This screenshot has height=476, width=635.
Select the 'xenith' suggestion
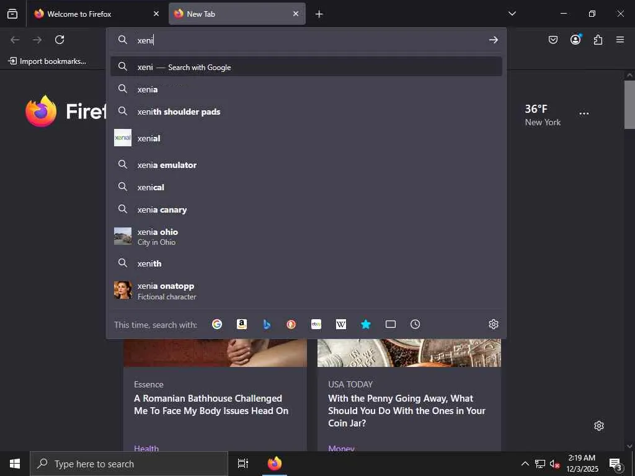(306, 263)
